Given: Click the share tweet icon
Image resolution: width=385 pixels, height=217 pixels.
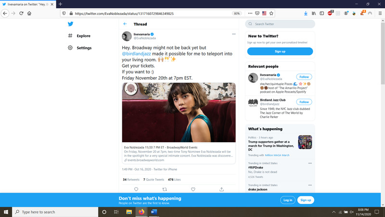Looking at the screenshot, I should pos(221,189).
